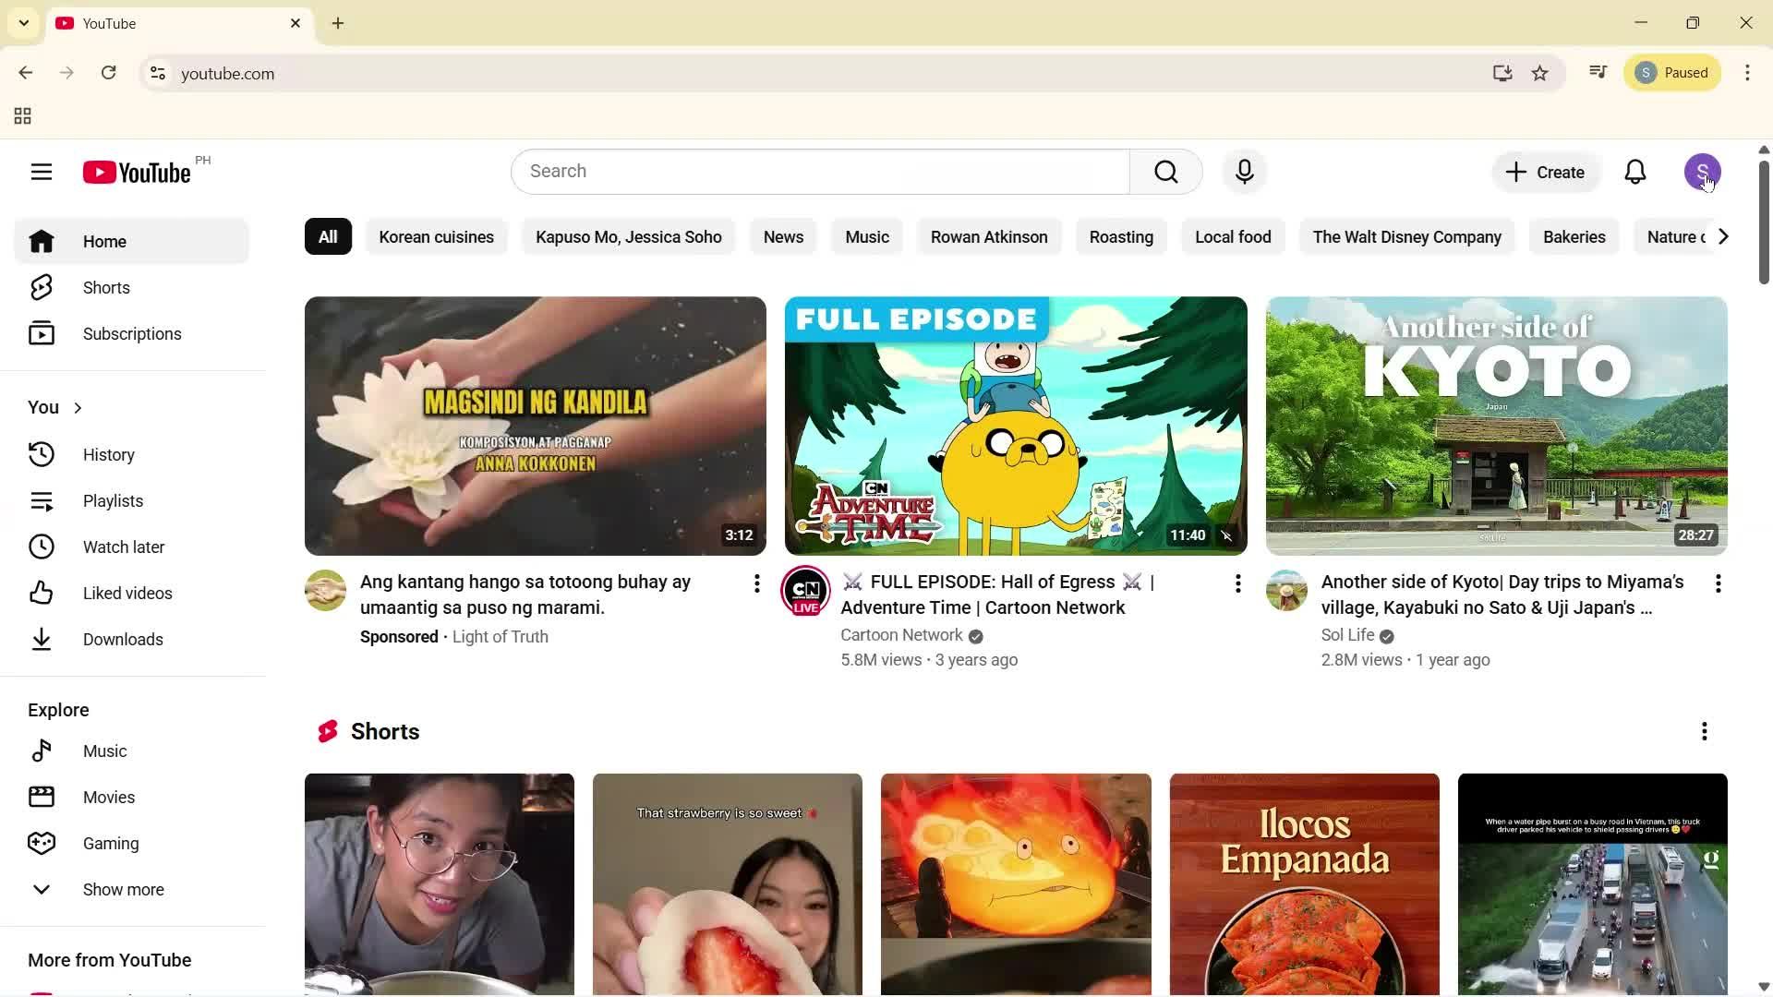Open Gaming under Explore
The height and width of the screenshot is (997, 1773).
pyautogui.click(x=110, y=843)
